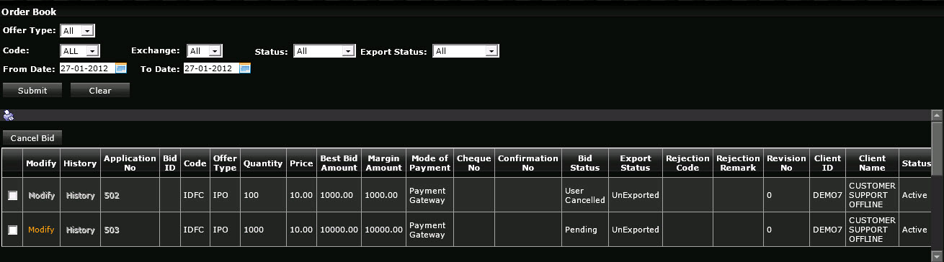This screenshot has height=262, width=944.
Task: Expand the Exchange dropdown
Action: pyautogui.click(x=205, y=51)
